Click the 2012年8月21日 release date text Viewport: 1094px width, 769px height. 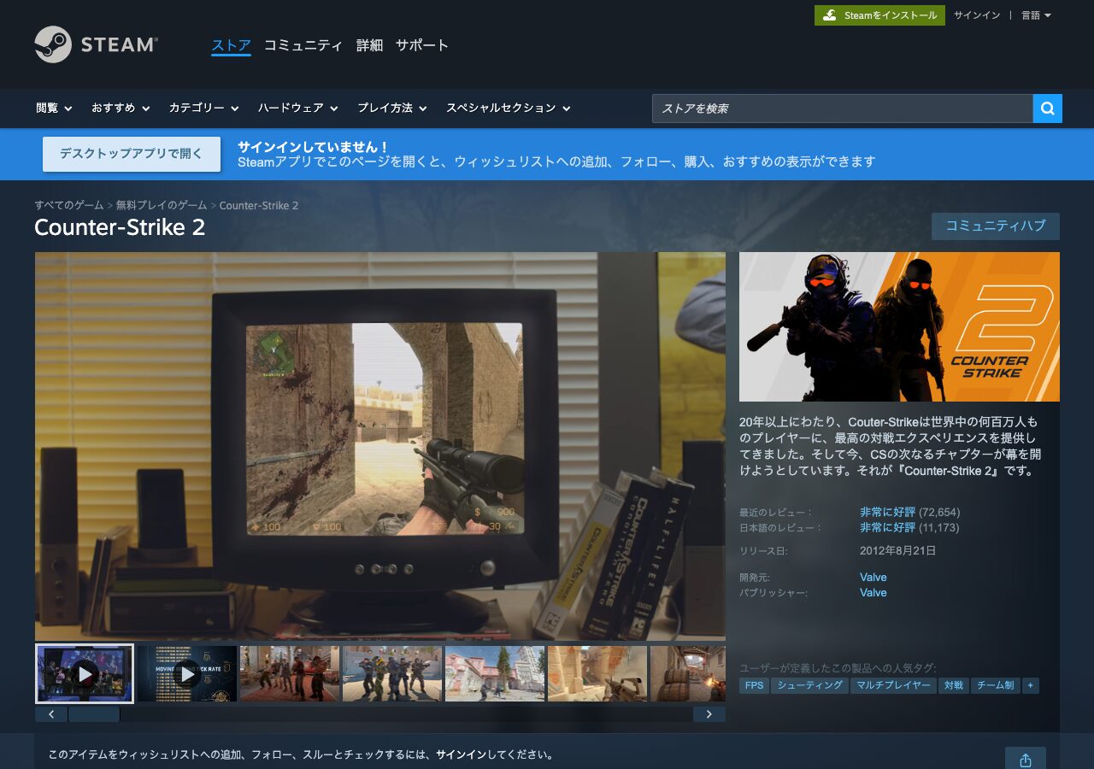click(x=897, y=551)
